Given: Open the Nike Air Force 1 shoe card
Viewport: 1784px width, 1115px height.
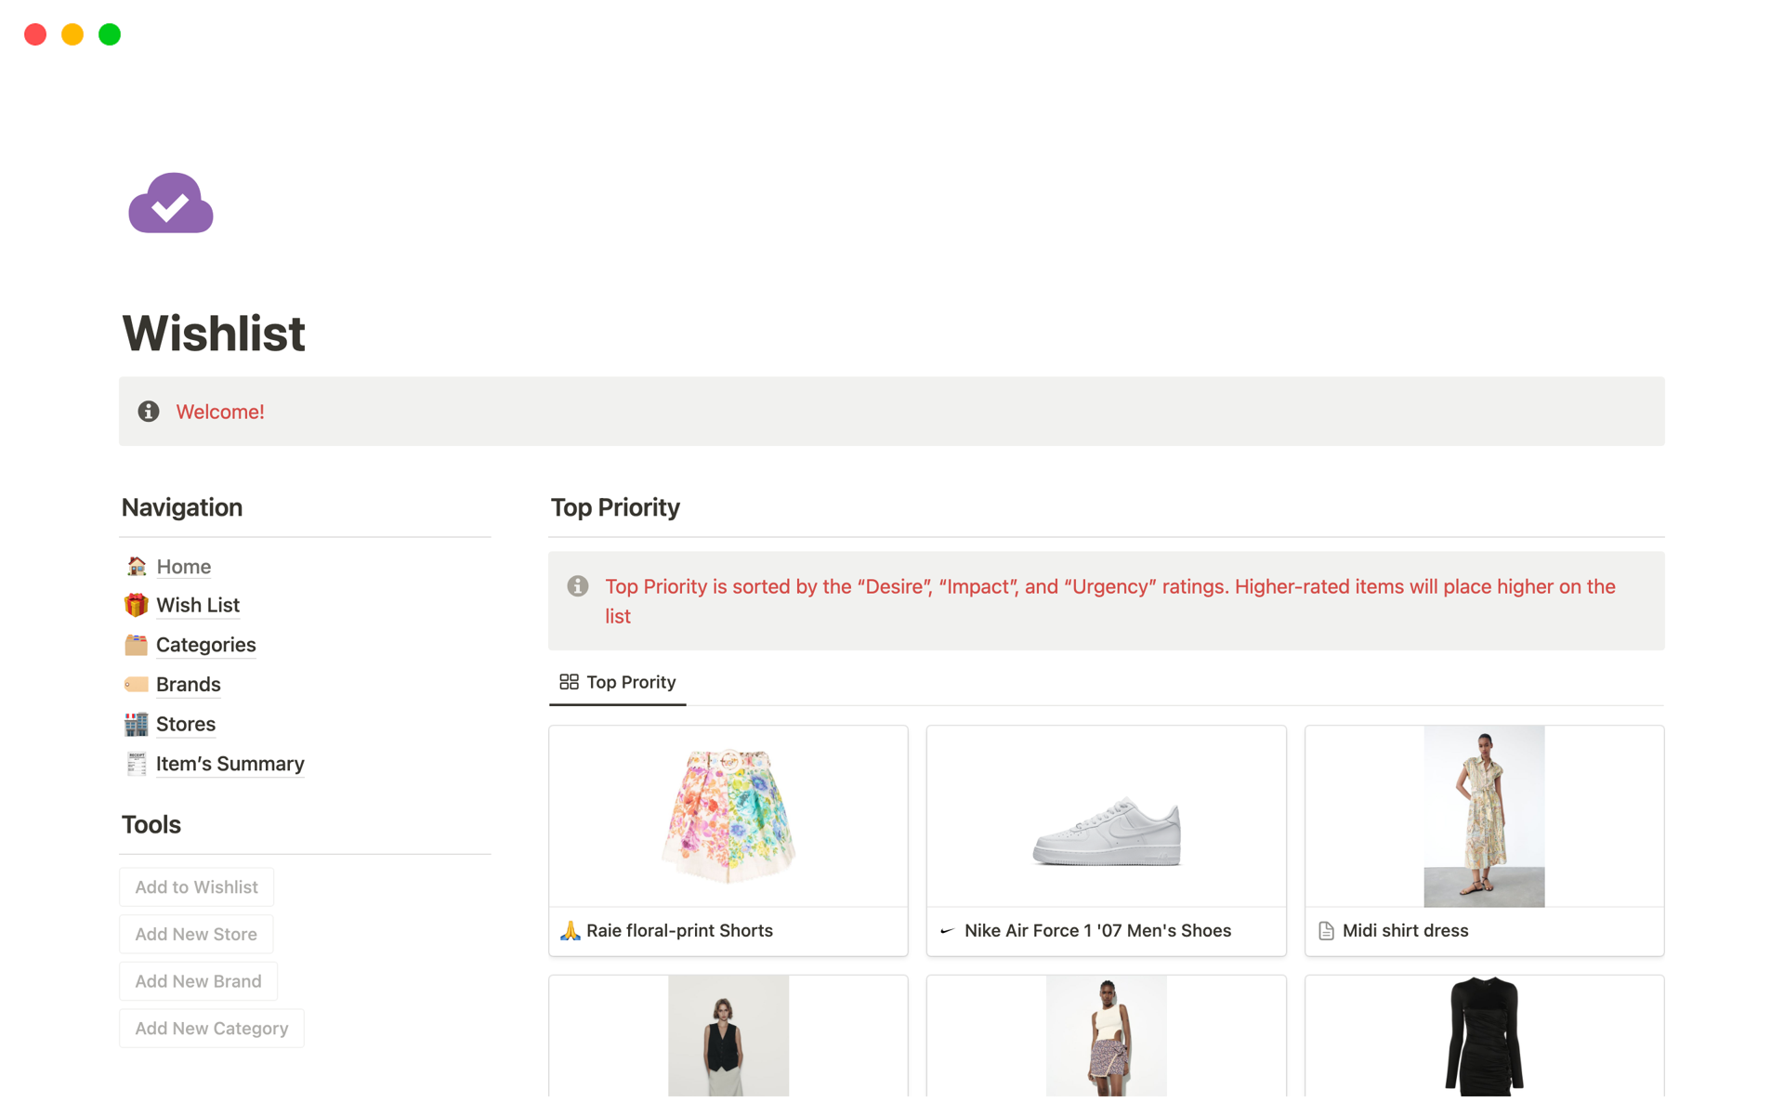Looking at the screenshot, I should coord(1106,840).
